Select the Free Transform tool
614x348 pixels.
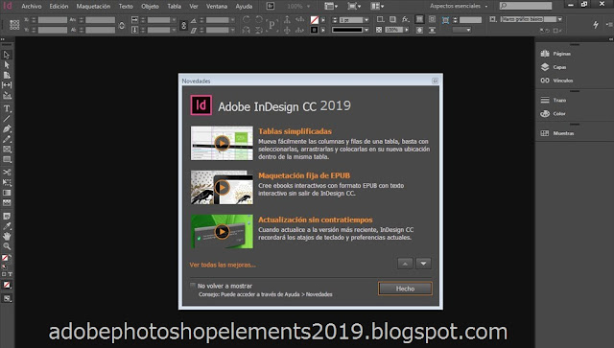click(x=7, y=182)
